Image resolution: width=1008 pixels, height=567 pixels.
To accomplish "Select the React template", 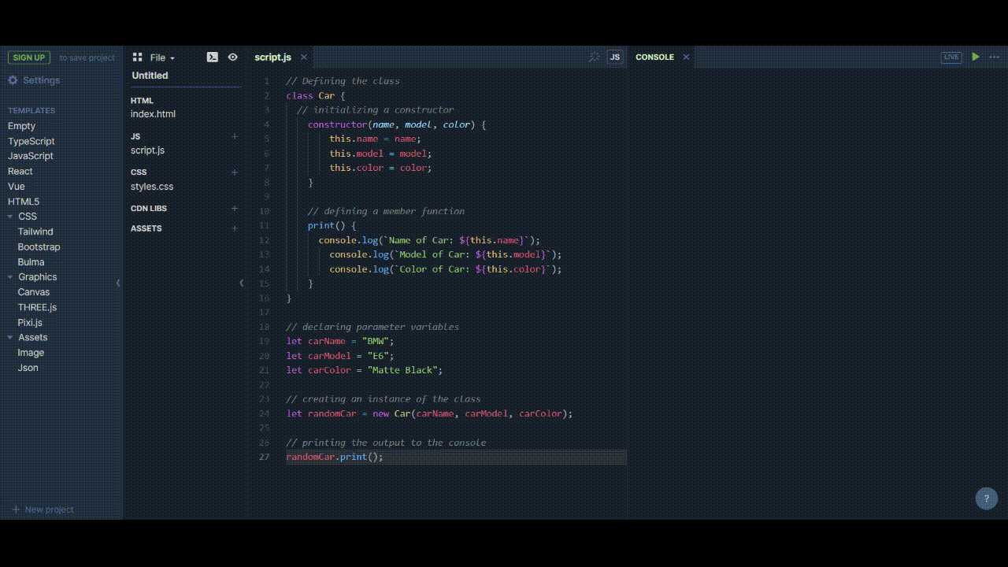I will (x=20, y=171).
